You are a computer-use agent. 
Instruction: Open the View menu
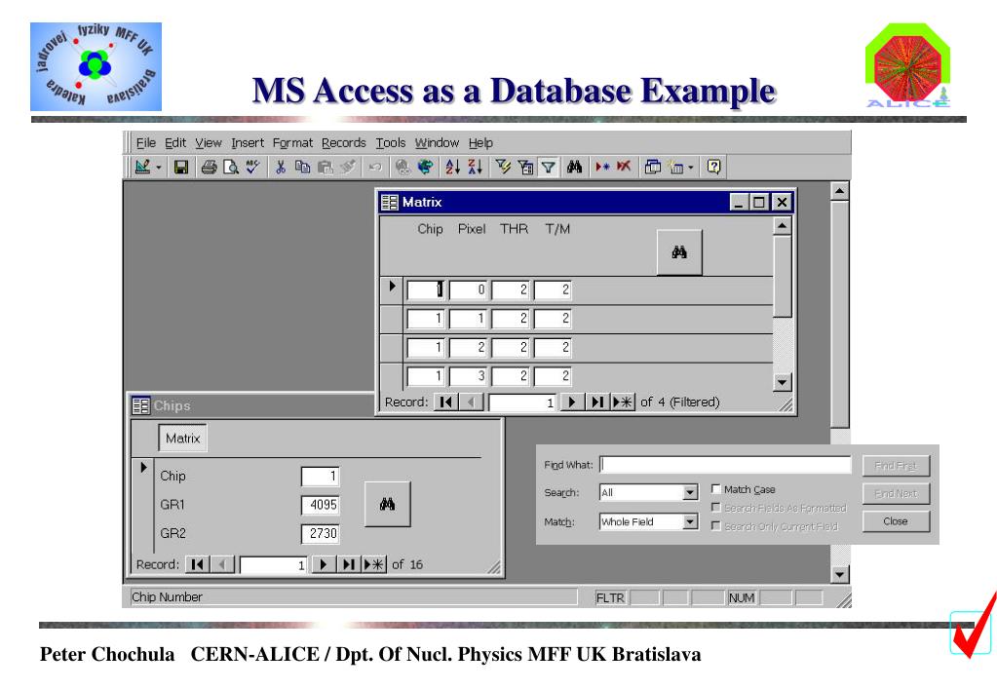(x=208, y=143)
